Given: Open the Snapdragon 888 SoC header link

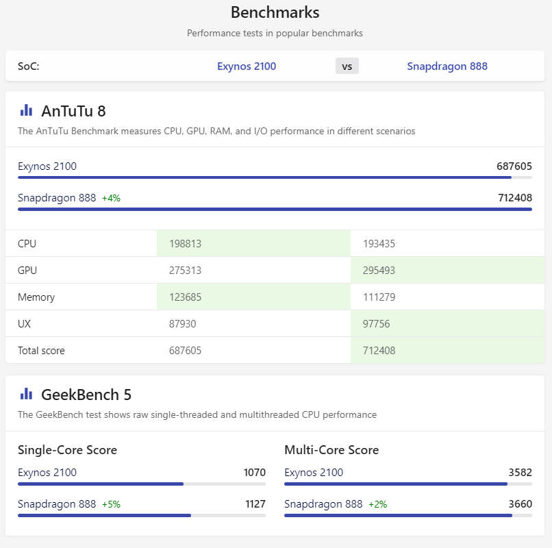Looking at the screenshot, I should [447, 66].
